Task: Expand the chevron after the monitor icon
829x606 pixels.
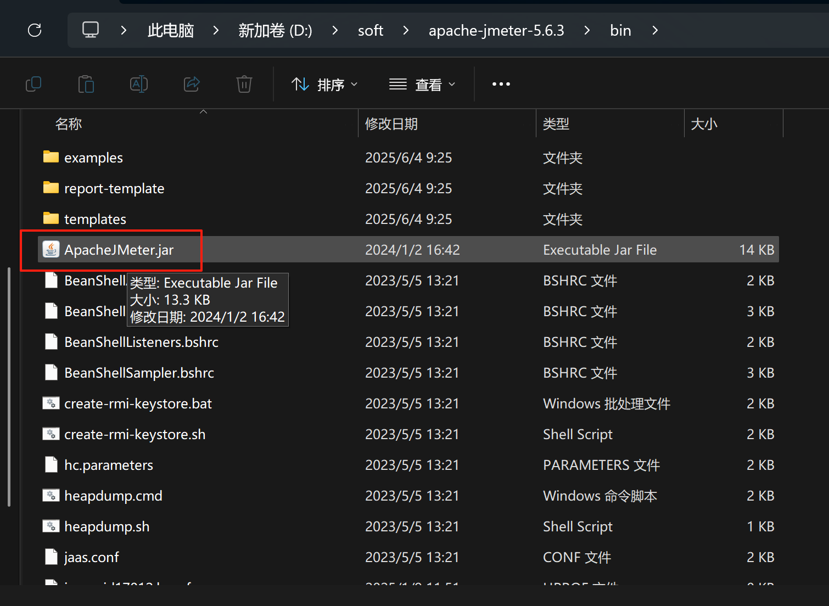Action: 124,30
